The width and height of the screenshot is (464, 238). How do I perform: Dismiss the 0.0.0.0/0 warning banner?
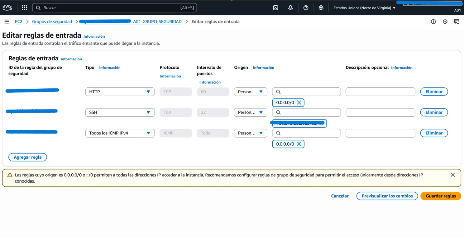pos(453,175)
